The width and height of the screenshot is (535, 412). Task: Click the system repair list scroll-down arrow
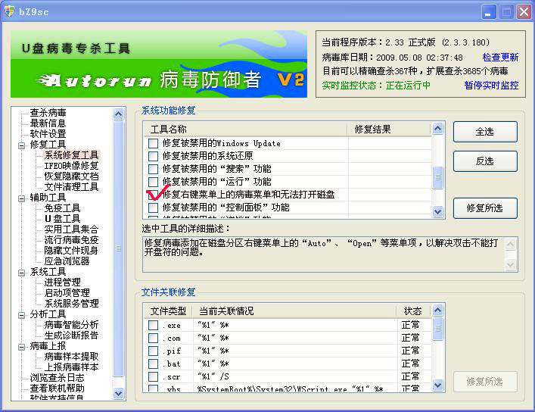point(437,211)
